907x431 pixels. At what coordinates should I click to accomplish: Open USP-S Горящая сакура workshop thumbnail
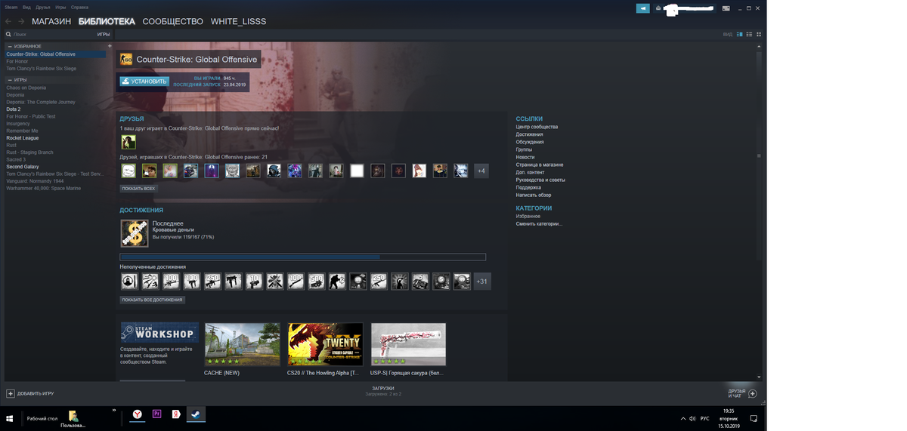click(x=408, y=344)
